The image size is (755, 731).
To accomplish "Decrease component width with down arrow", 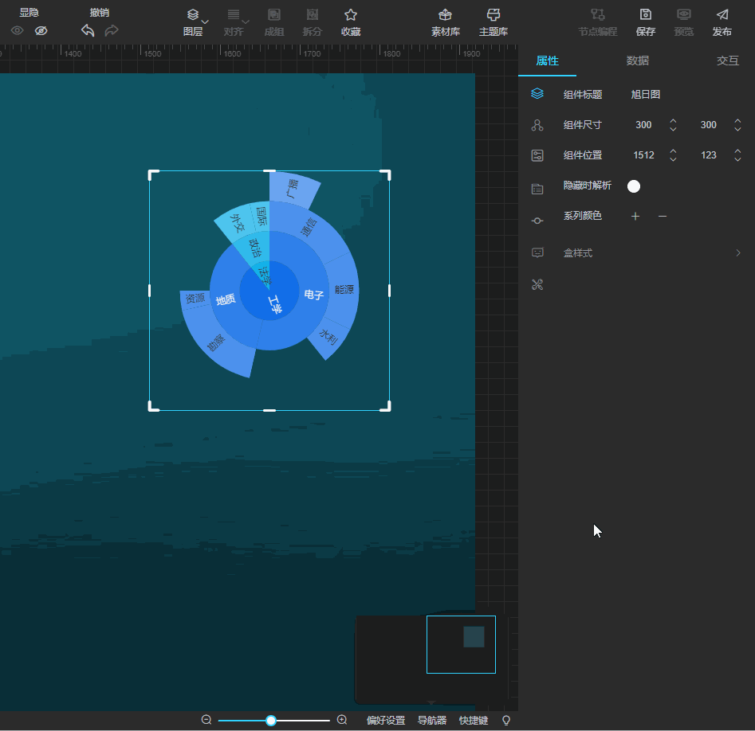I will coord(673,129).
